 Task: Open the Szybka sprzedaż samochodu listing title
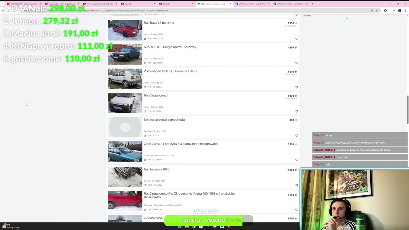[164, 120]
